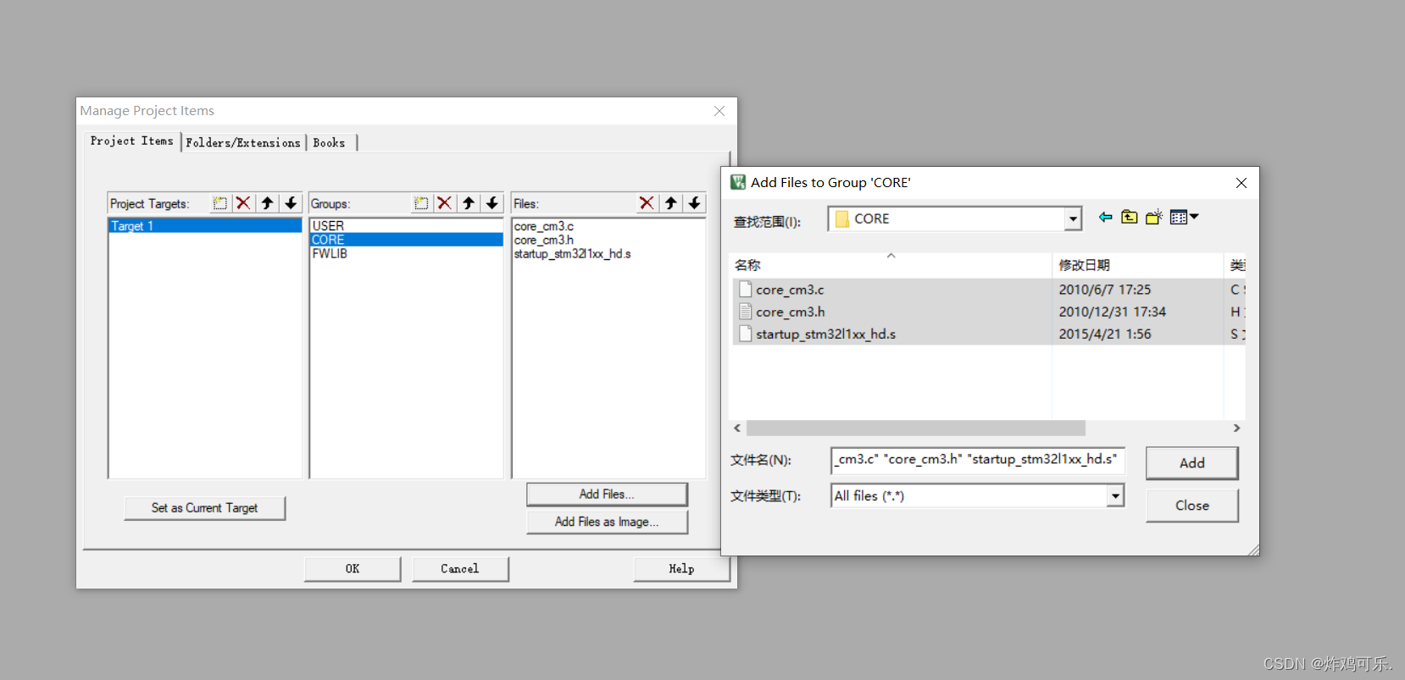
Task: Open the Books tab
Action: tap(330, 143)
